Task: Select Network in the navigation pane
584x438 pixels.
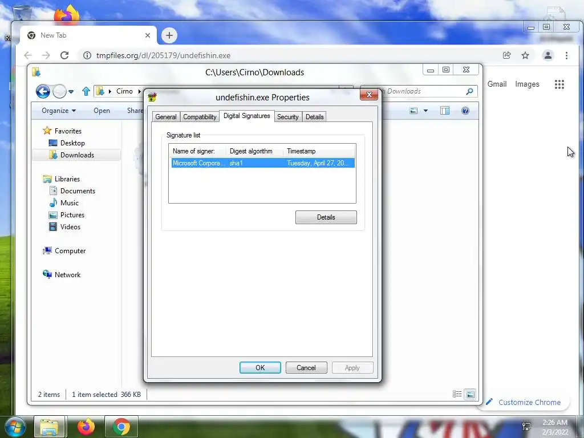Action: (62, 274)
